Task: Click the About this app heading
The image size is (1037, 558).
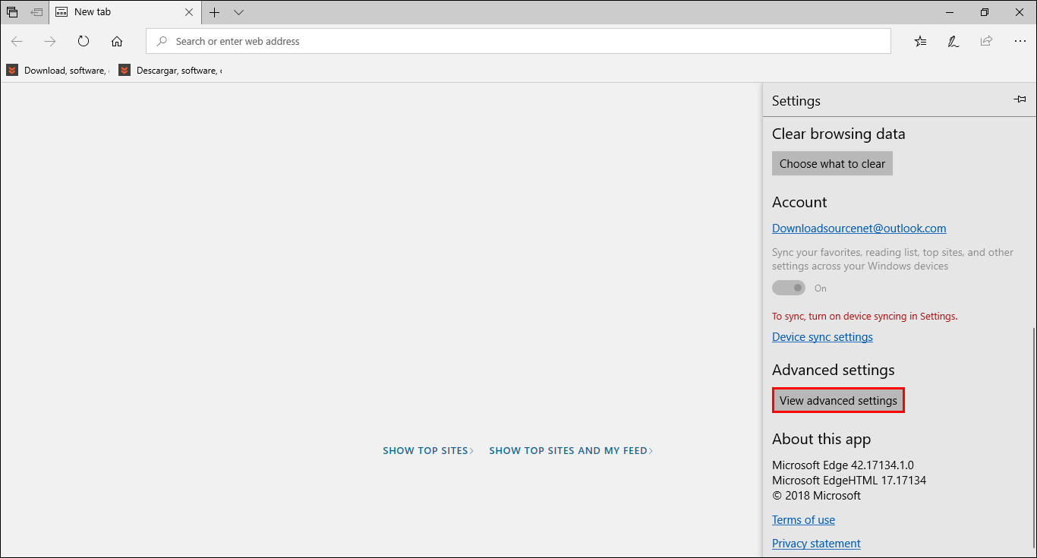Action: click(x=821, y=439)
